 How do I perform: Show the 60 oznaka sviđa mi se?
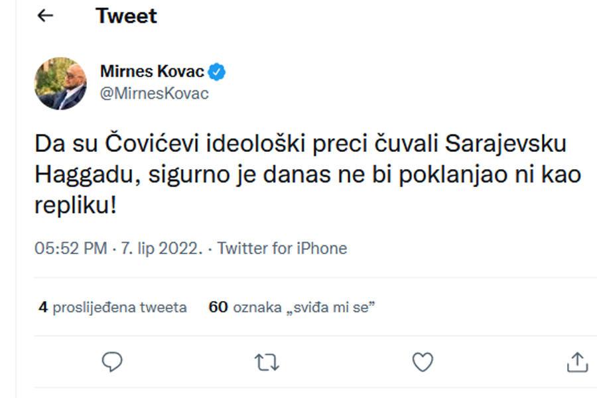(x=292, y=307)
